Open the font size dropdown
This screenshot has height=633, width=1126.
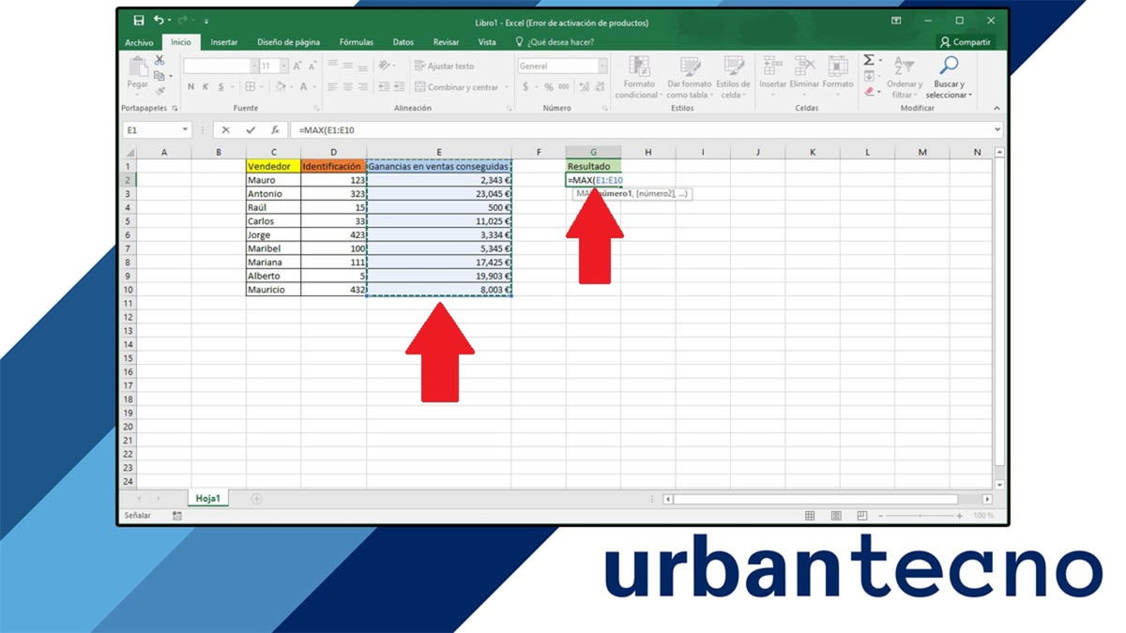283,66
